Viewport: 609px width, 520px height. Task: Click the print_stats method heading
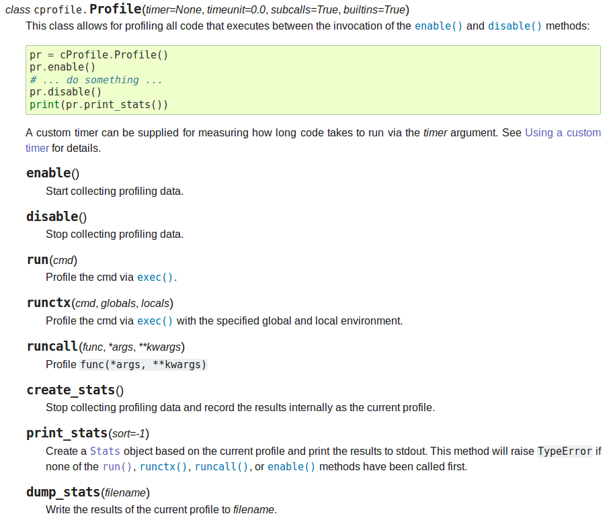point(88,433)
